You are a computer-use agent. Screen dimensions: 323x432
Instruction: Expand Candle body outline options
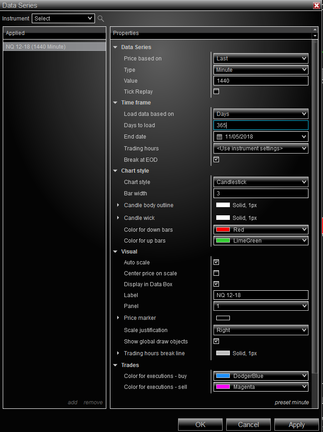(x=118, y=205)
